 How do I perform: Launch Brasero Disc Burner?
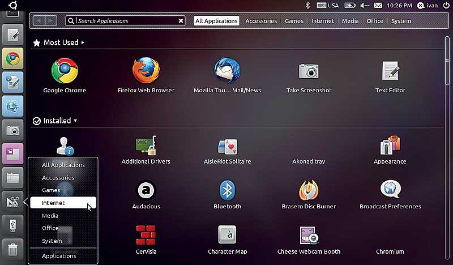[309, 194]
